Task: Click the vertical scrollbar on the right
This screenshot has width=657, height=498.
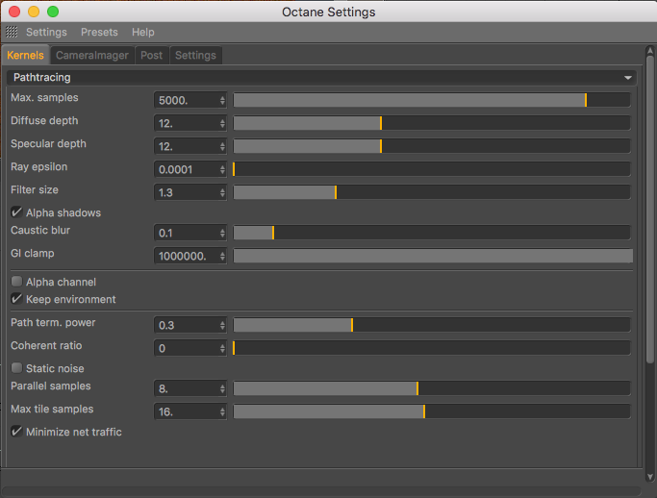Action: click(x=649, y=212)
